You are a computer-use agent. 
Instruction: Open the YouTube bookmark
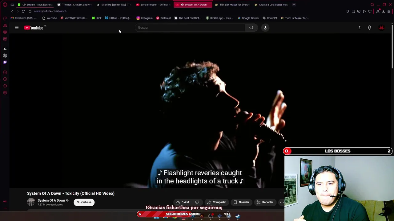(x=49, y=18)
